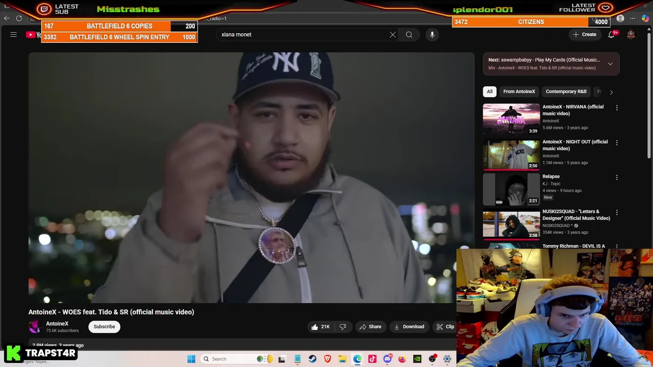The image size is (653, 367).
Task: Open the NIRVANA video thumbnail
Action: pos(511,119)
